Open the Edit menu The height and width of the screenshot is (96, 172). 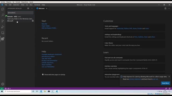10,5
